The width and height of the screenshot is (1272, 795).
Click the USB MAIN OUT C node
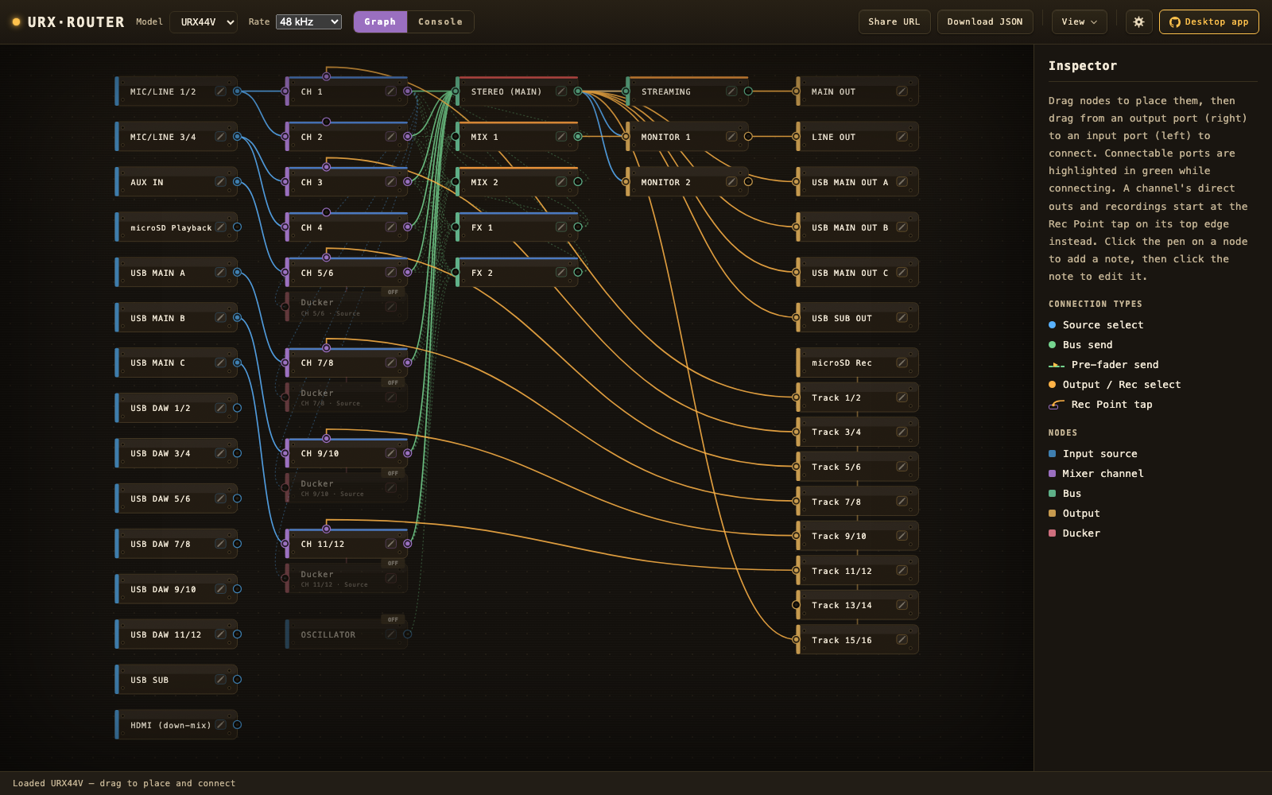857,273
